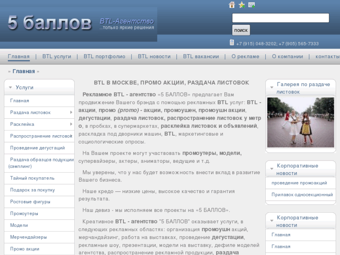This screenshot has height=255, width=340.
Task: Open the проведение промоакций news link
Action: click(x=299, y=183)
